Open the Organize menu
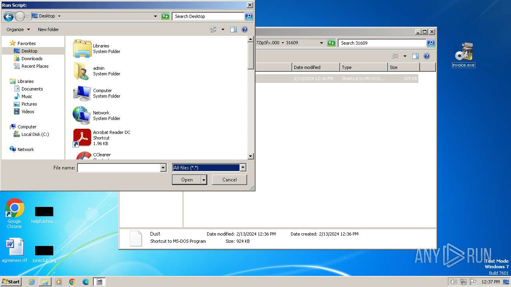This screenshot has height=287, width=511. pyautogui.click(x=18, y=29)
